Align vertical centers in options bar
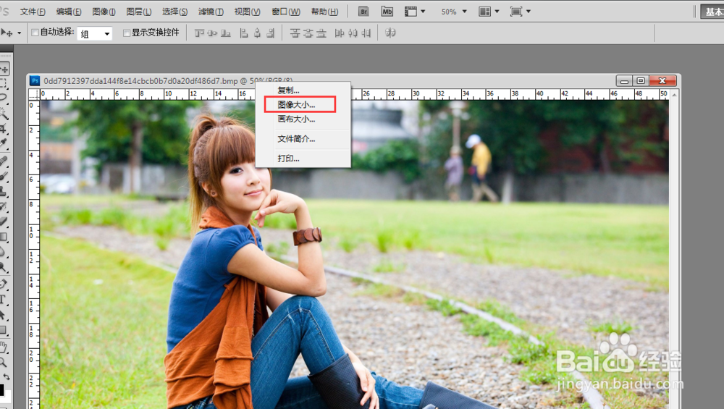 point(212,33)
